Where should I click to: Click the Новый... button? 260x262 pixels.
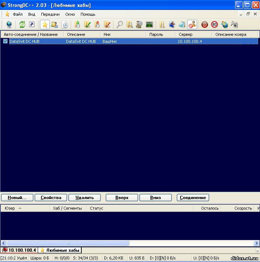(17, 198)
